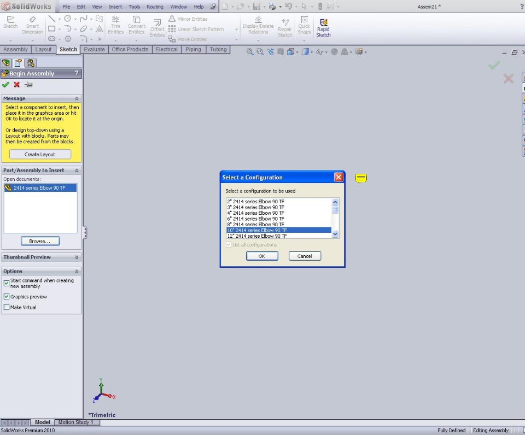
Task: Select the Ellipse sketch tool
Action: point(84,29)
